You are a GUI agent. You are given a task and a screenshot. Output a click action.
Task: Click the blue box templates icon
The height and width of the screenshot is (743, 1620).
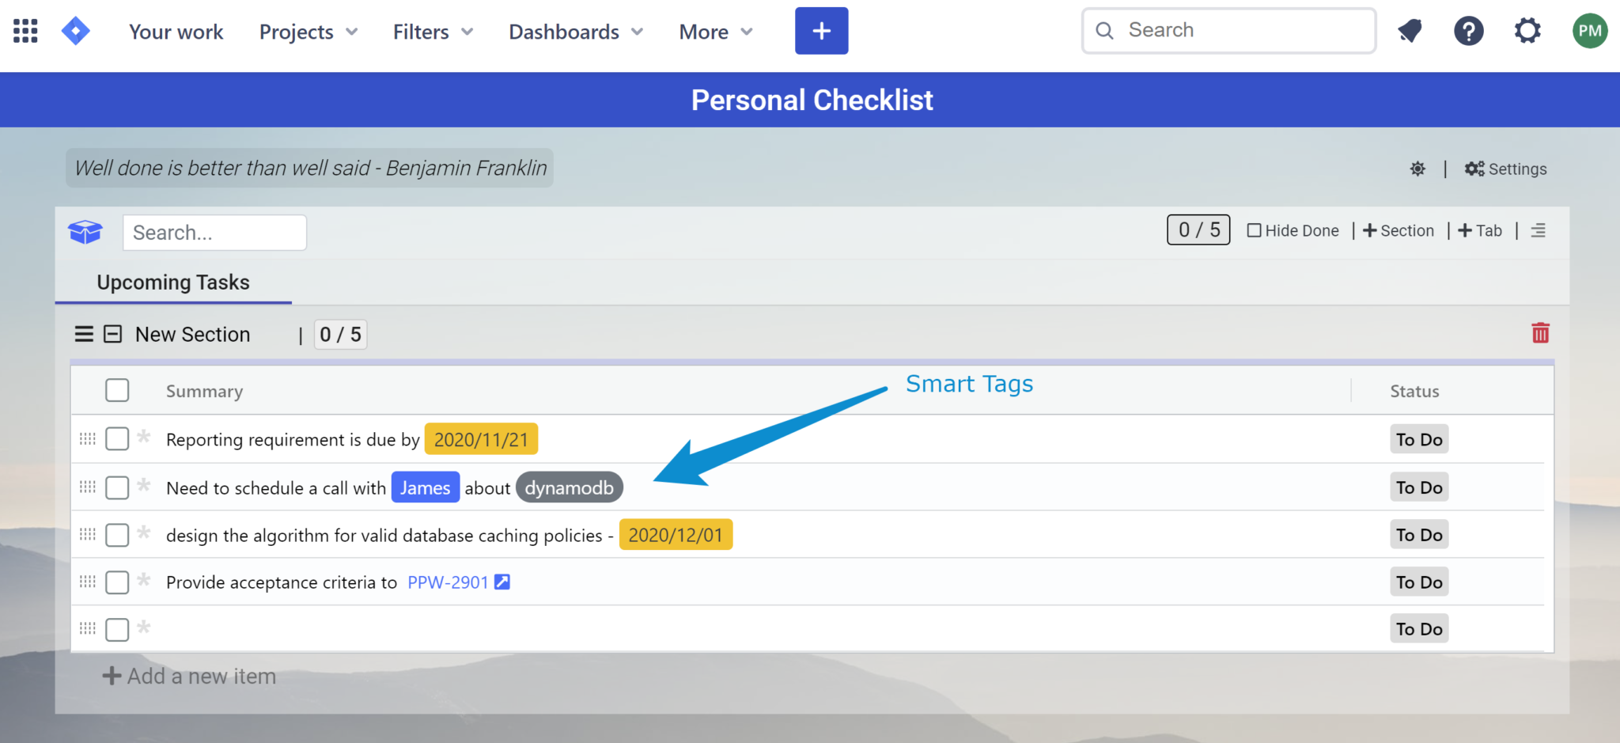(x=85, y=232)
